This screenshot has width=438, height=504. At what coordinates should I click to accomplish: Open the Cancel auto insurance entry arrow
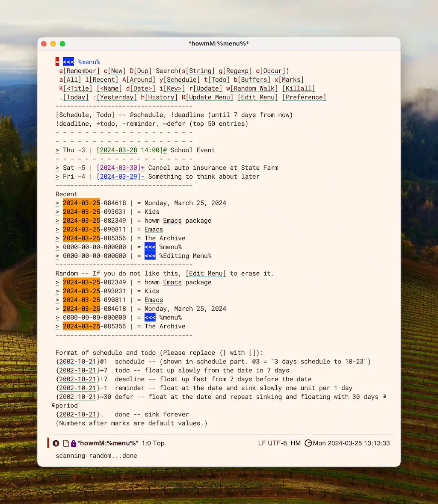tap(57, 168)
